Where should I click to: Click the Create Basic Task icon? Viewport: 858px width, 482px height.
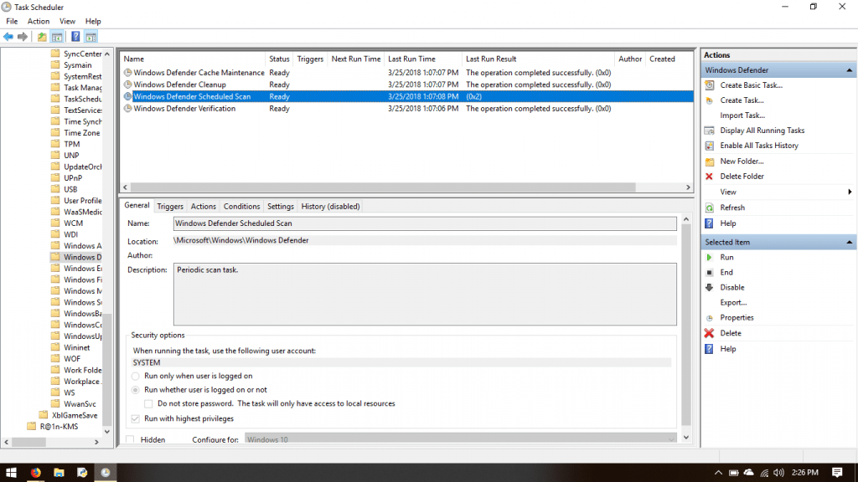[x=710, y=85]
